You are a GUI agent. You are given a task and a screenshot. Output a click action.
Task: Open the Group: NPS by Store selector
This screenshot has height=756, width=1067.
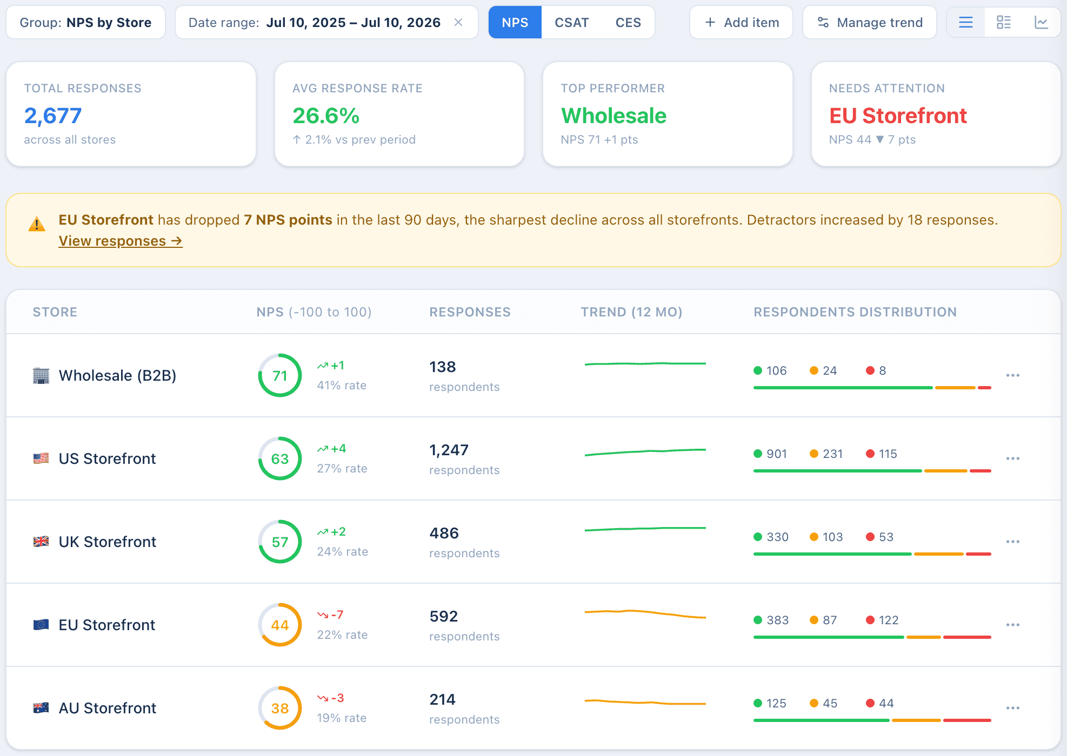85,22
